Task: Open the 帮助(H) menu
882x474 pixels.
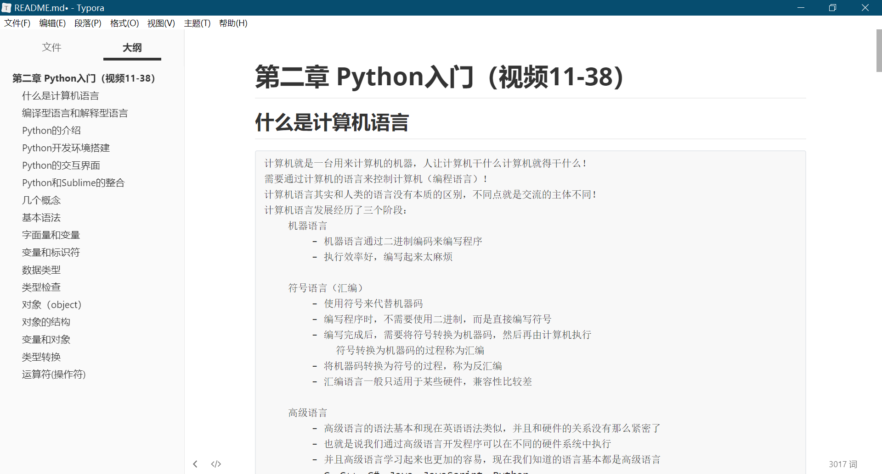Action: (x=233, y=23)
